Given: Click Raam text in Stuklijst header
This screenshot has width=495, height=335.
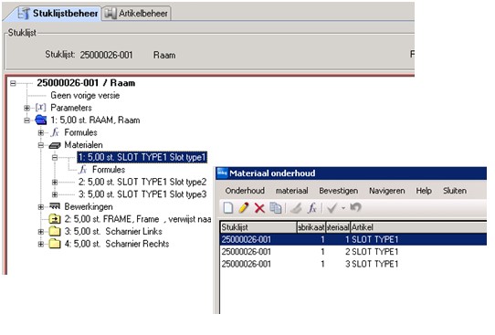Looking at the screenshot, I should click(x=164, y=55).
